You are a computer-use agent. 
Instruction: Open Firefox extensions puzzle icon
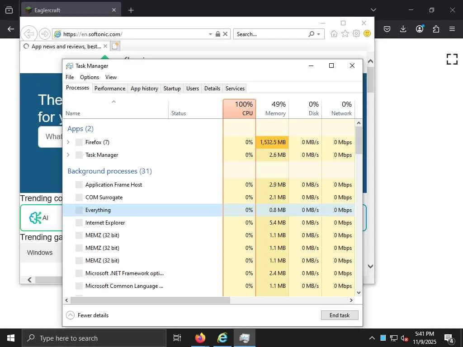pyautogui.click(x=436, y=29)
